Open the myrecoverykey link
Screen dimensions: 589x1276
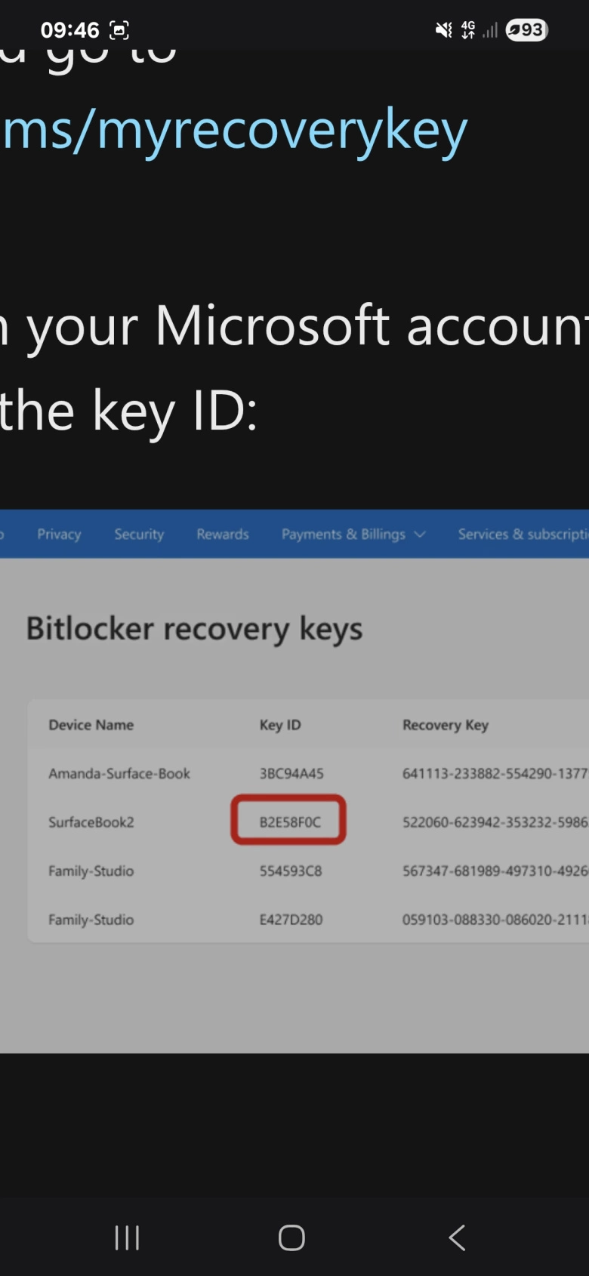[234, 131]
